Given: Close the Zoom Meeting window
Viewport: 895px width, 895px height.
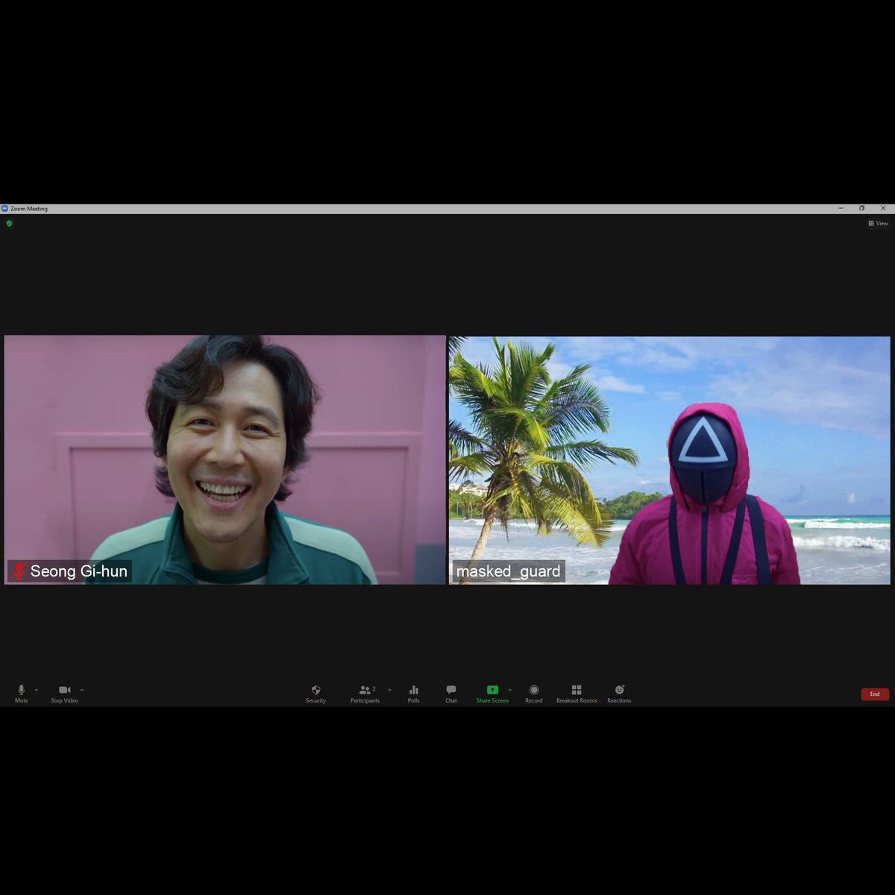Looking at the screenshot, I should coord(883,208).
